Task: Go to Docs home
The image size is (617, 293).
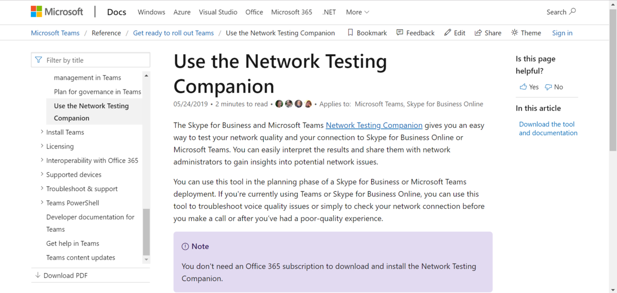Action: pyautogui.click(x=117, y=12)
